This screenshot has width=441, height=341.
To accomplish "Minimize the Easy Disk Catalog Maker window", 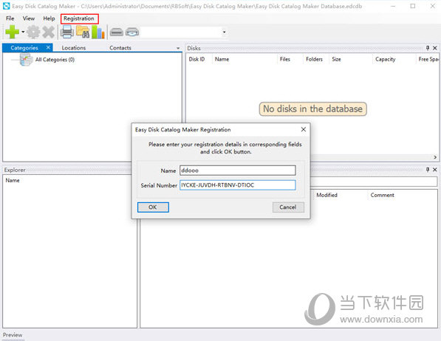I will pos(393,6).
